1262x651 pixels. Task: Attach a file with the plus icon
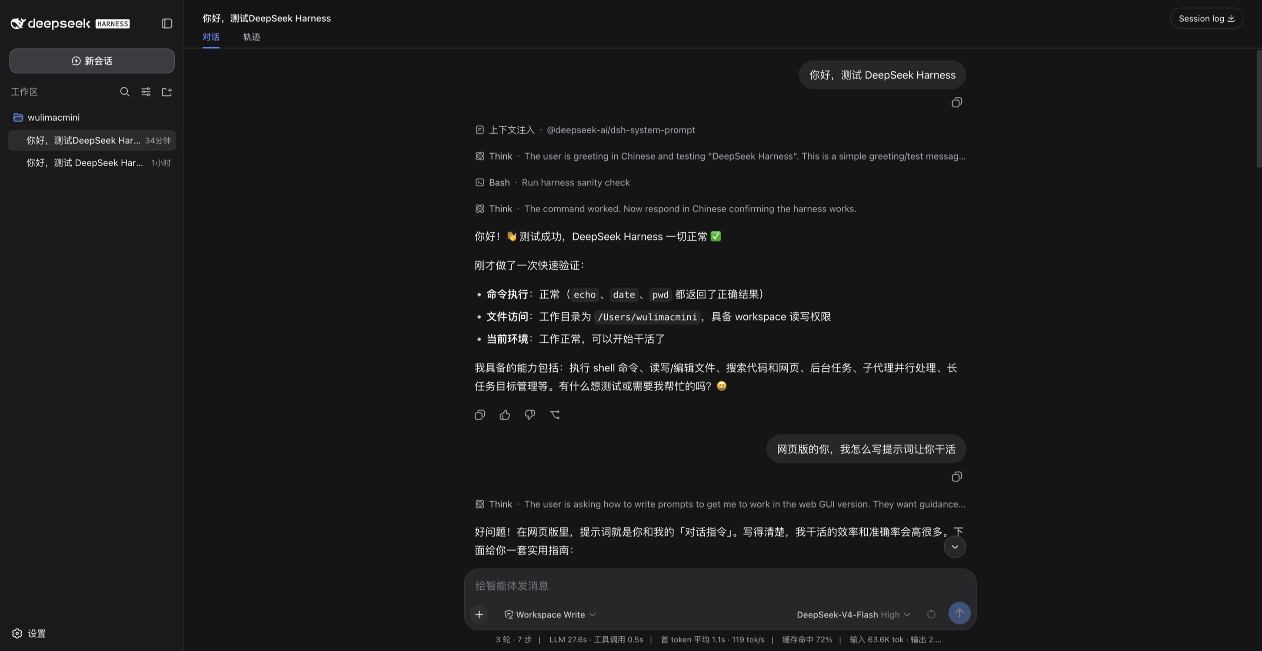479,614
